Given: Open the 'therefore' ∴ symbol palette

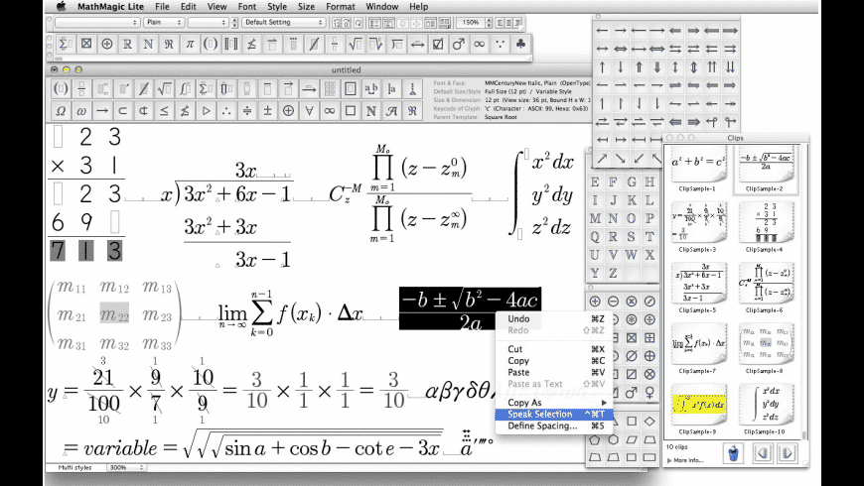Looking at the screenshot, I should click(x=225, y=111).
